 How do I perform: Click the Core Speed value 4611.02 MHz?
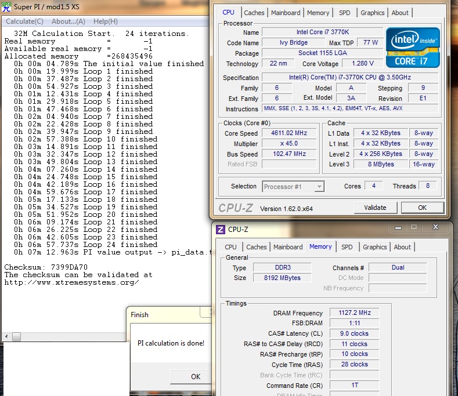tap(289, 133)
